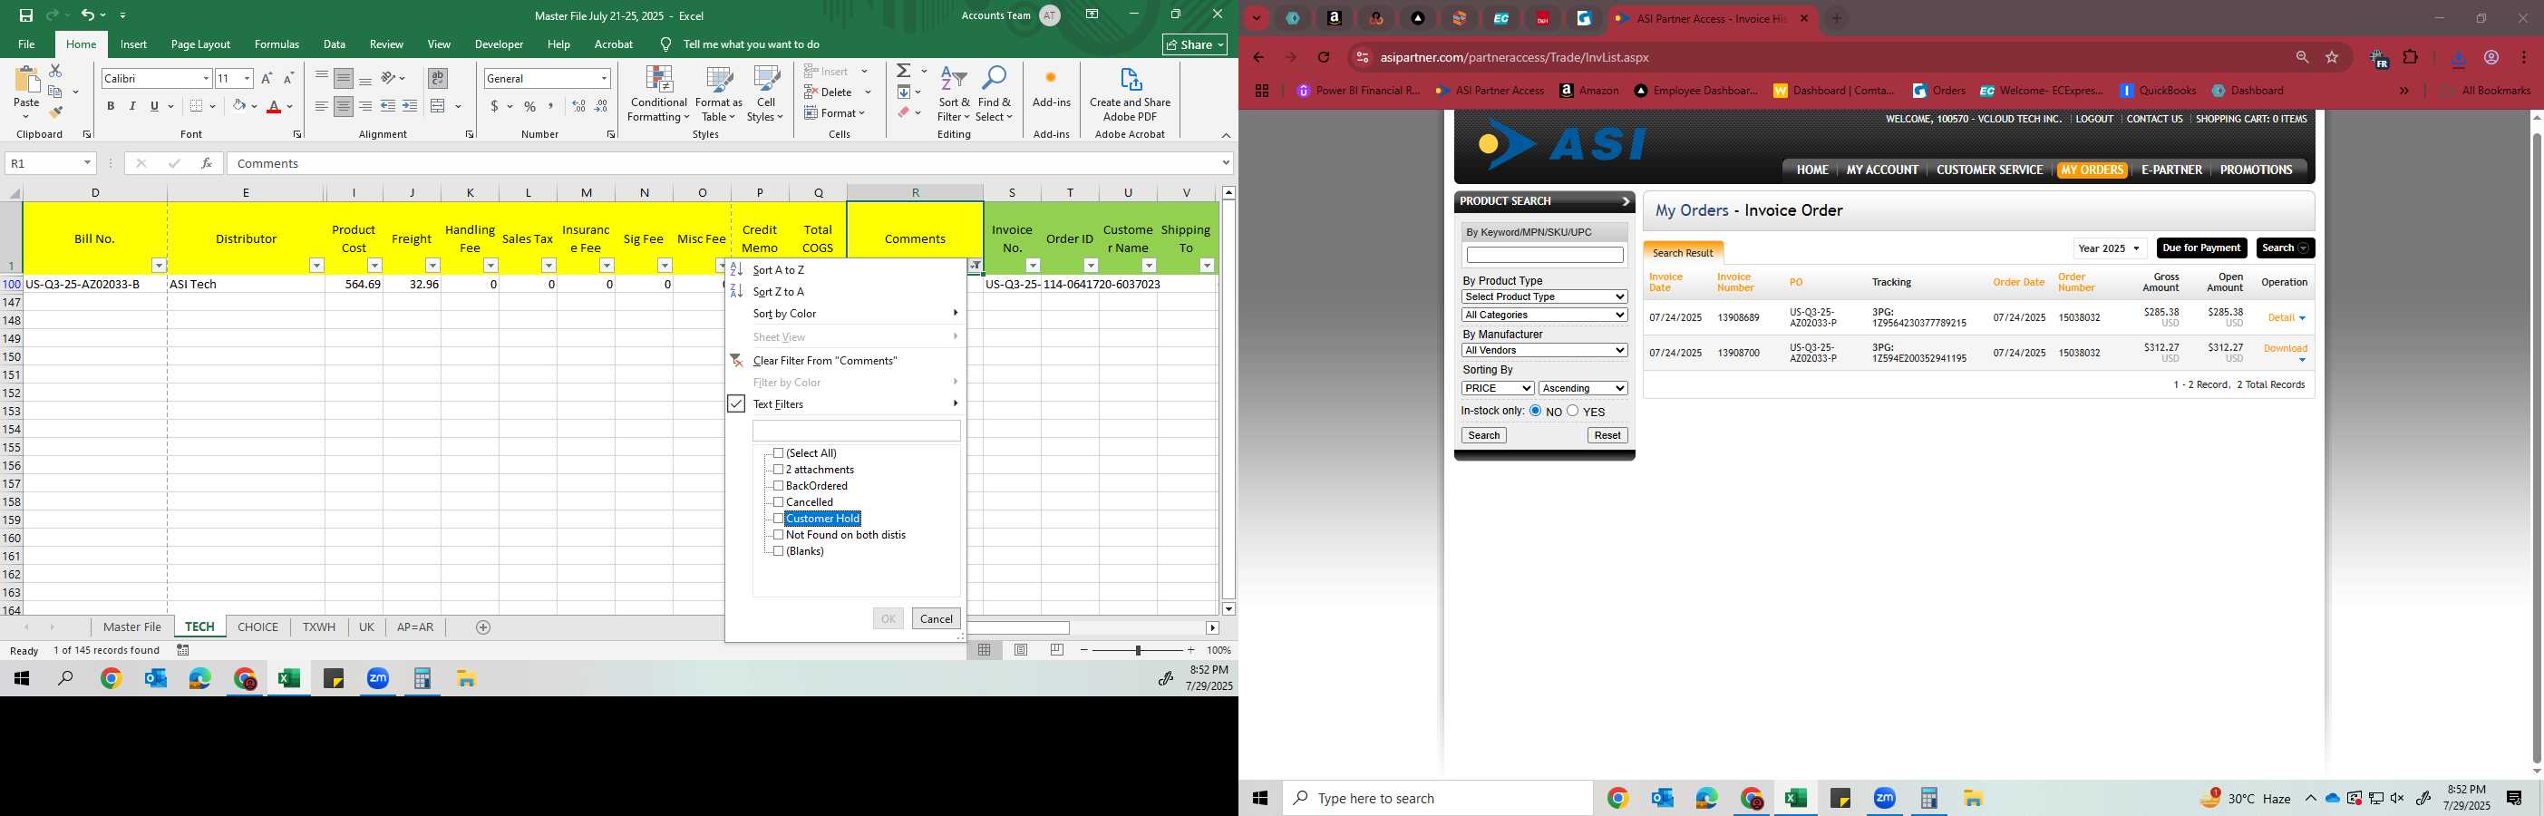The height and width of the screenshot is (816, 2544).
Task: Select Clear Filter From "Comments"
Action: pyautogui.click(x=825, y=361)
